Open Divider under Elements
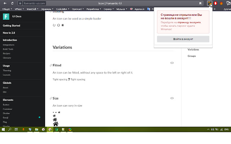 pyautogui.click(x=6, y=113)
